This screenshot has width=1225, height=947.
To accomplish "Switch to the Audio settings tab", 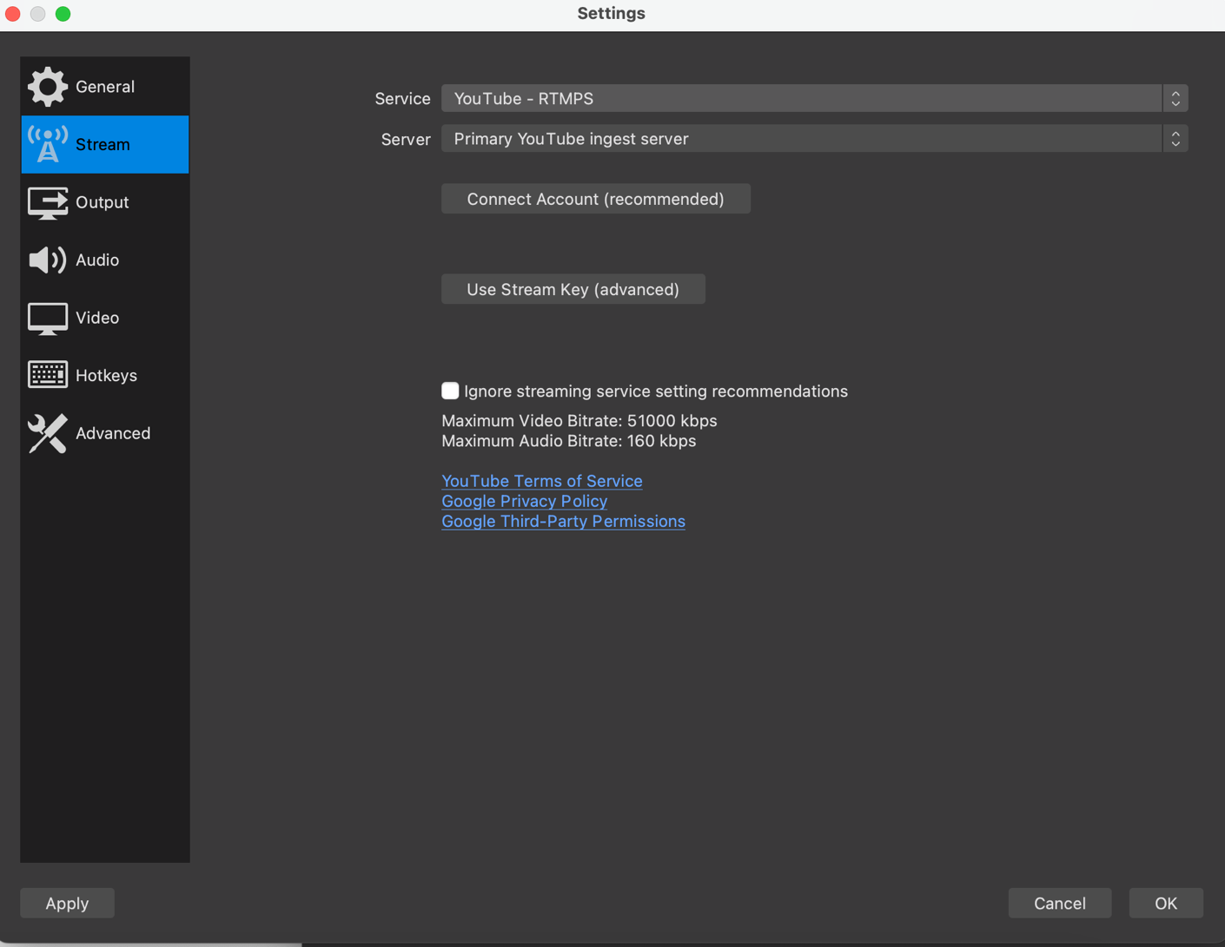I will pyautogui.click(x=97, y=260).
